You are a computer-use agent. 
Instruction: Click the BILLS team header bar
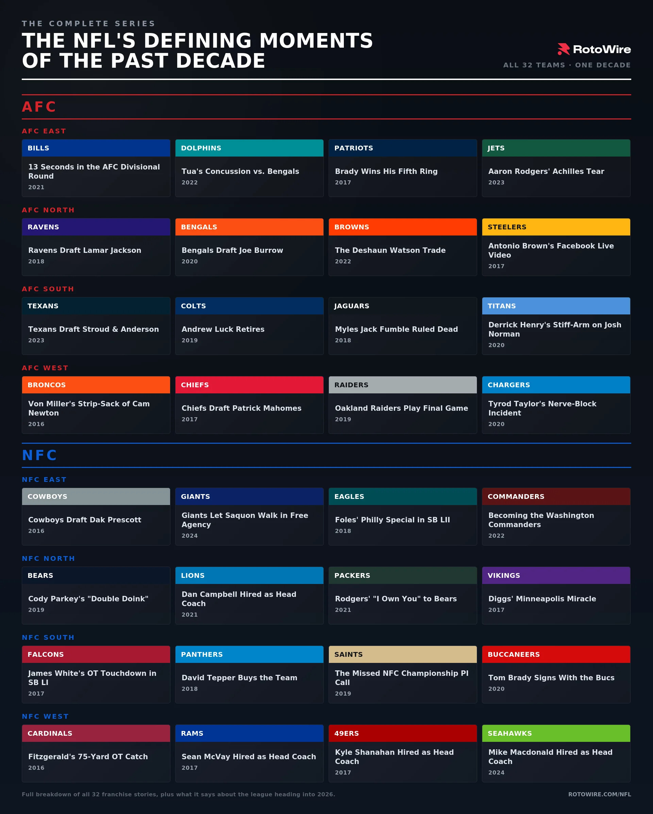[x=96, y=148]
